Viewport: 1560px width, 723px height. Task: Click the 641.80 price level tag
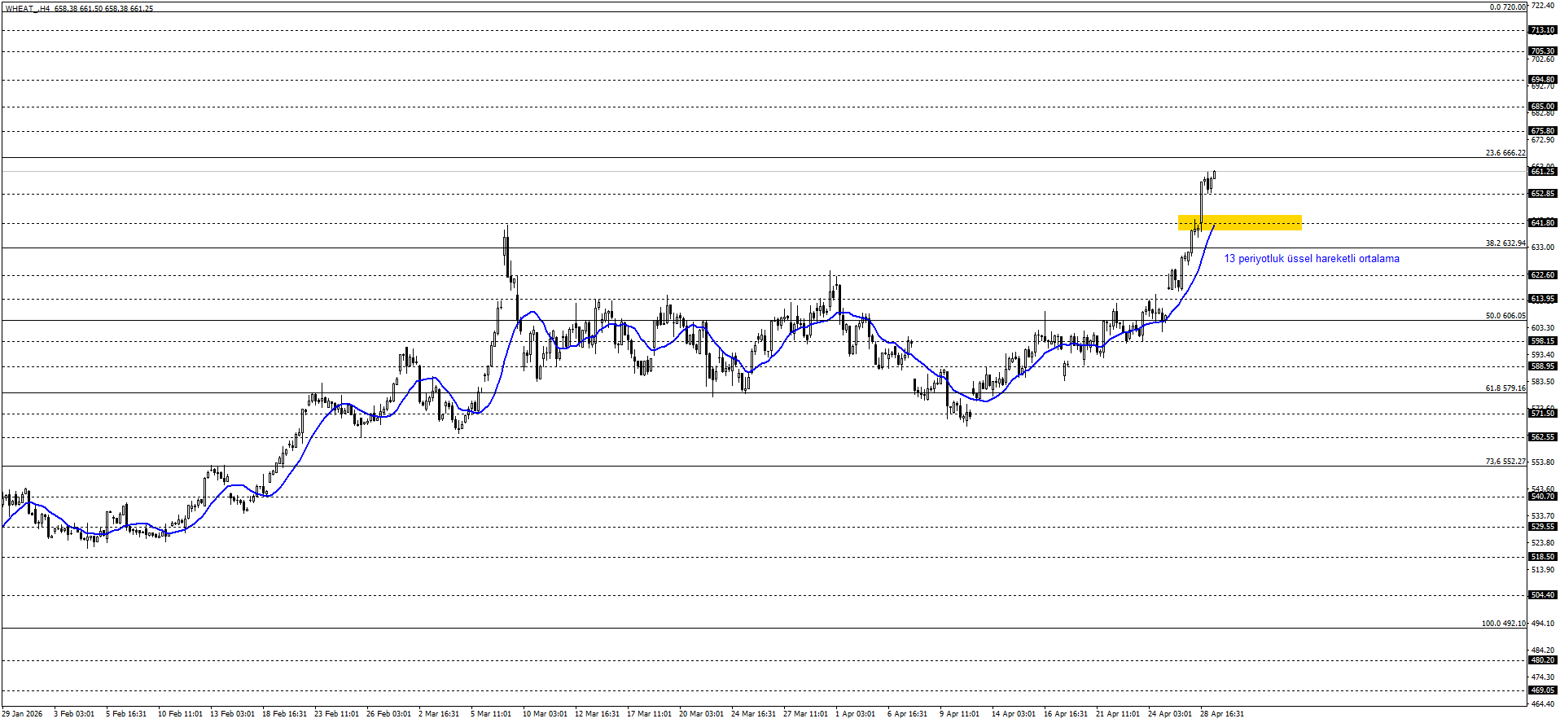1543,223
